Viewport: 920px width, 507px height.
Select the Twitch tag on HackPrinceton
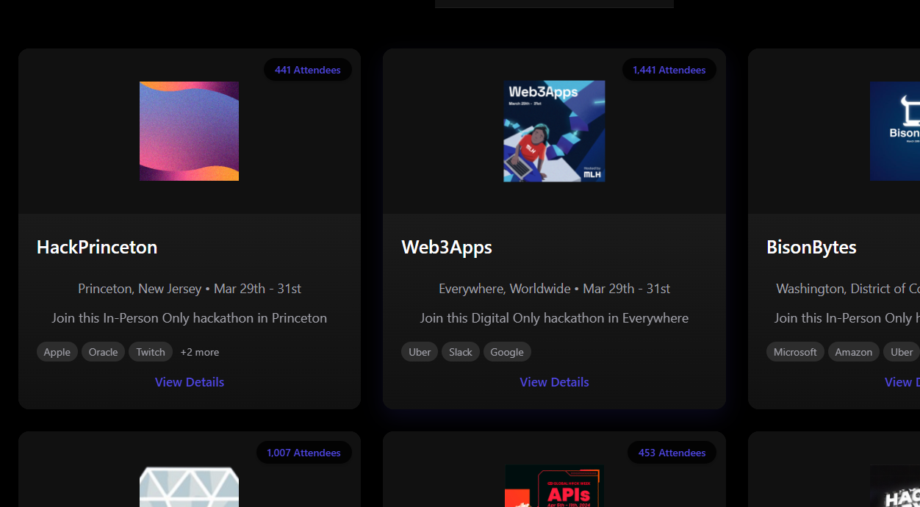151,352
